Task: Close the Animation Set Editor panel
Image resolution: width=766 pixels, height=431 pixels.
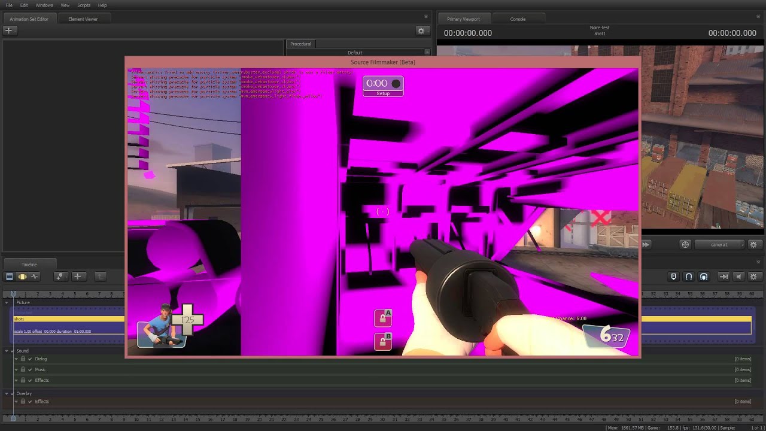Action: point(426,17)
